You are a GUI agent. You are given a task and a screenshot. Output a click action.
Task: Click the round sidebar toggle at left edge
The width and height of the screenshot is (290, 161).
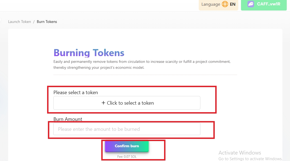[x=0, y=19]
